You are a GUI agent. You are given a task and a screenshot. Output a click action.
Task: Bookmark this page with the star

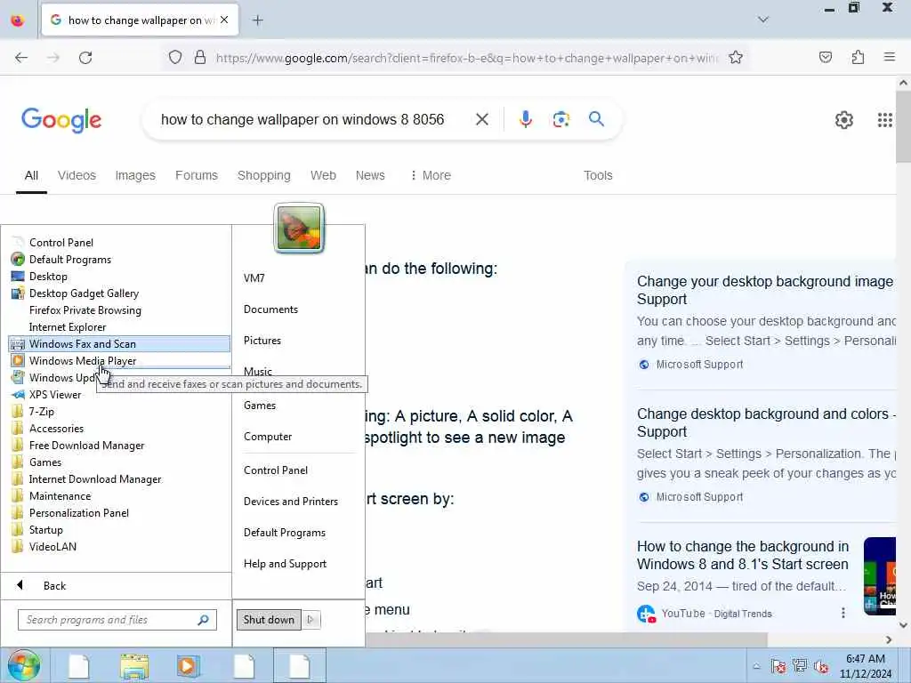click(x=736, y=58)
